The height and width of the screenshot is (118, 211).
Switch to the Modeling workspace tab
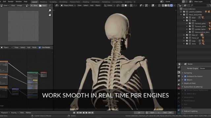pyautogui.click(x=44, y=2)
